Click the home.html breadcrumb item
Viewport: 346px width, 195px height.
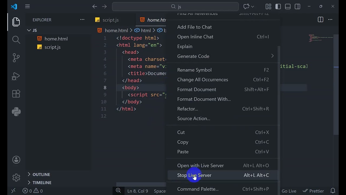pyautogui.click(x=113, y=30)
